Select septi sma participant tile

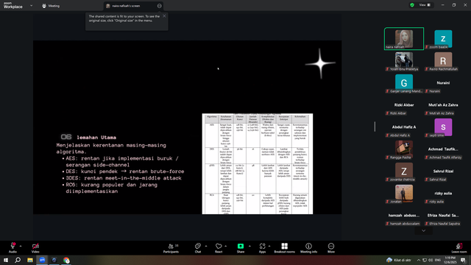pyautogui.click(x=443, y=127)
